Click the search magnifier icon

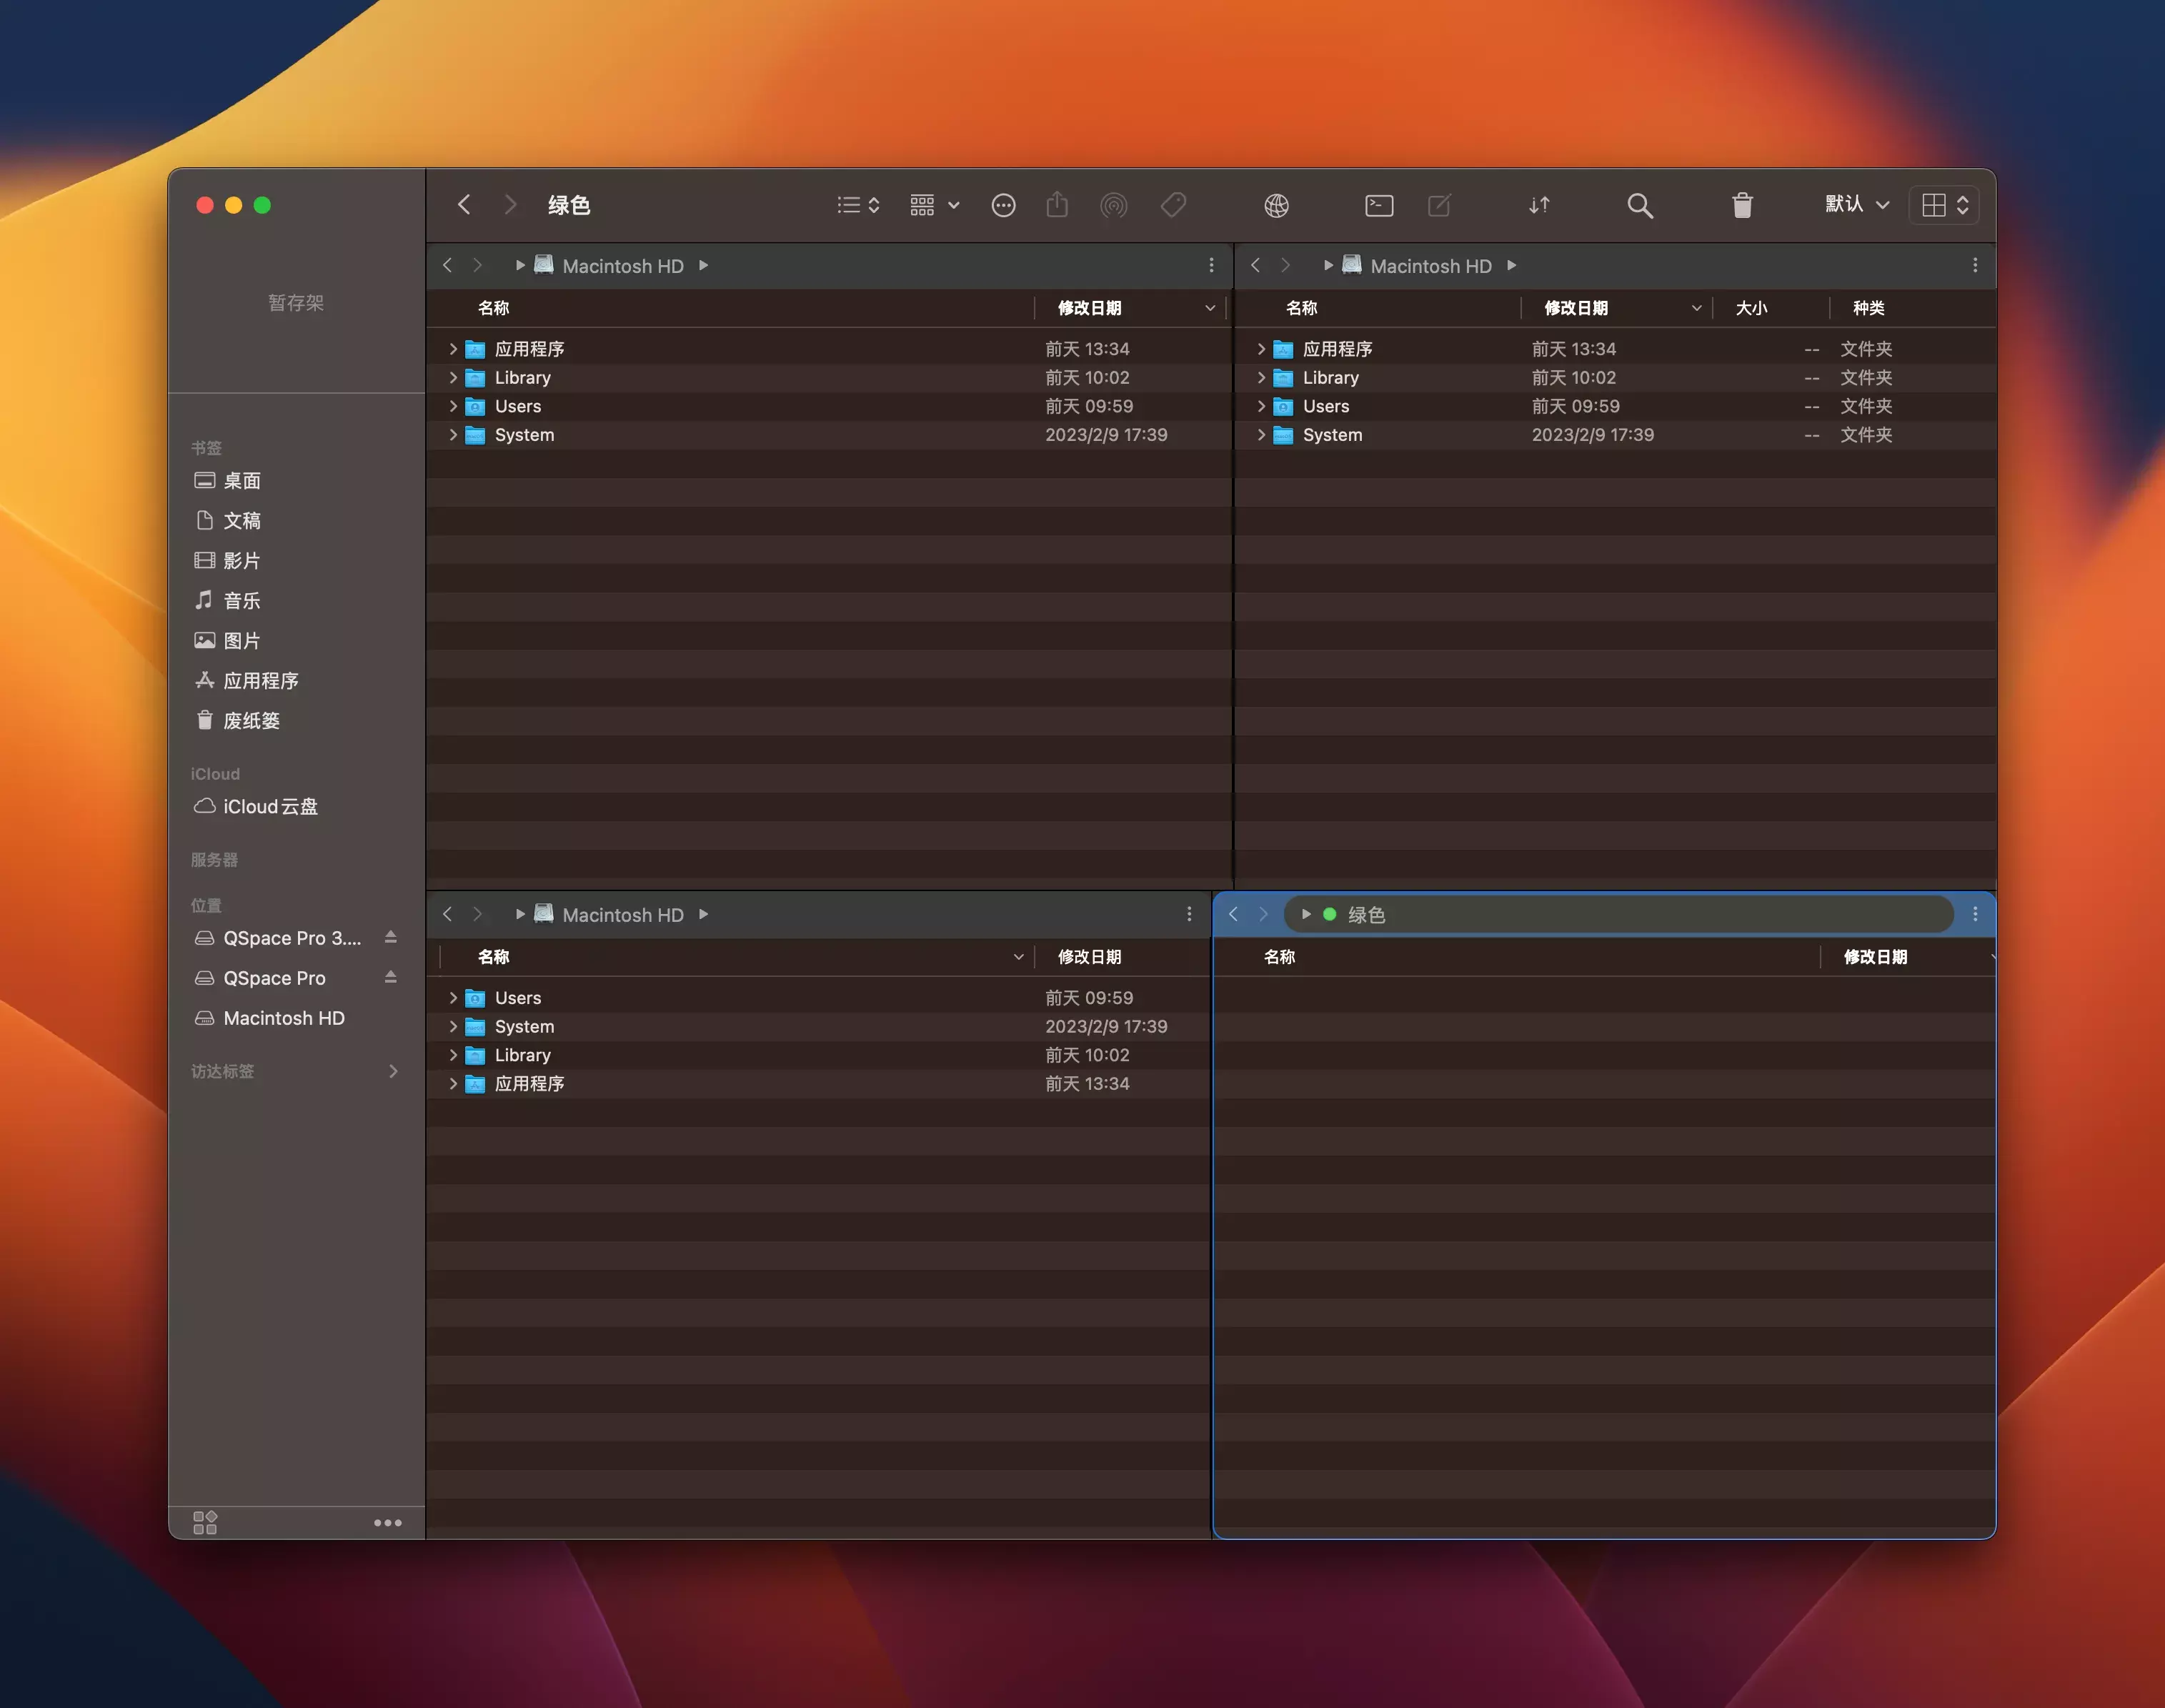click(1639, 205)
